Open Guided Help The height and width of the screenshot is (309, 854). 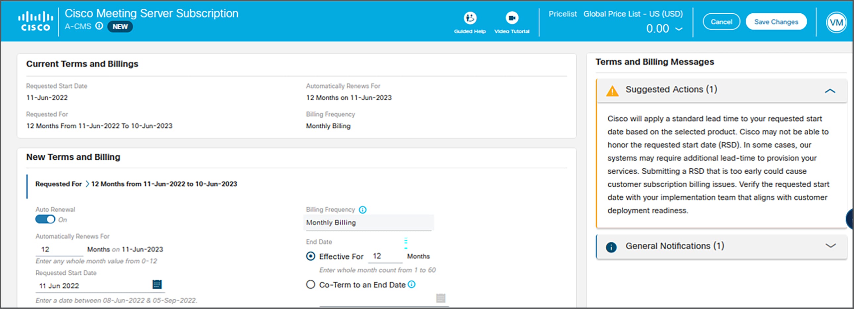coord(470,22)
